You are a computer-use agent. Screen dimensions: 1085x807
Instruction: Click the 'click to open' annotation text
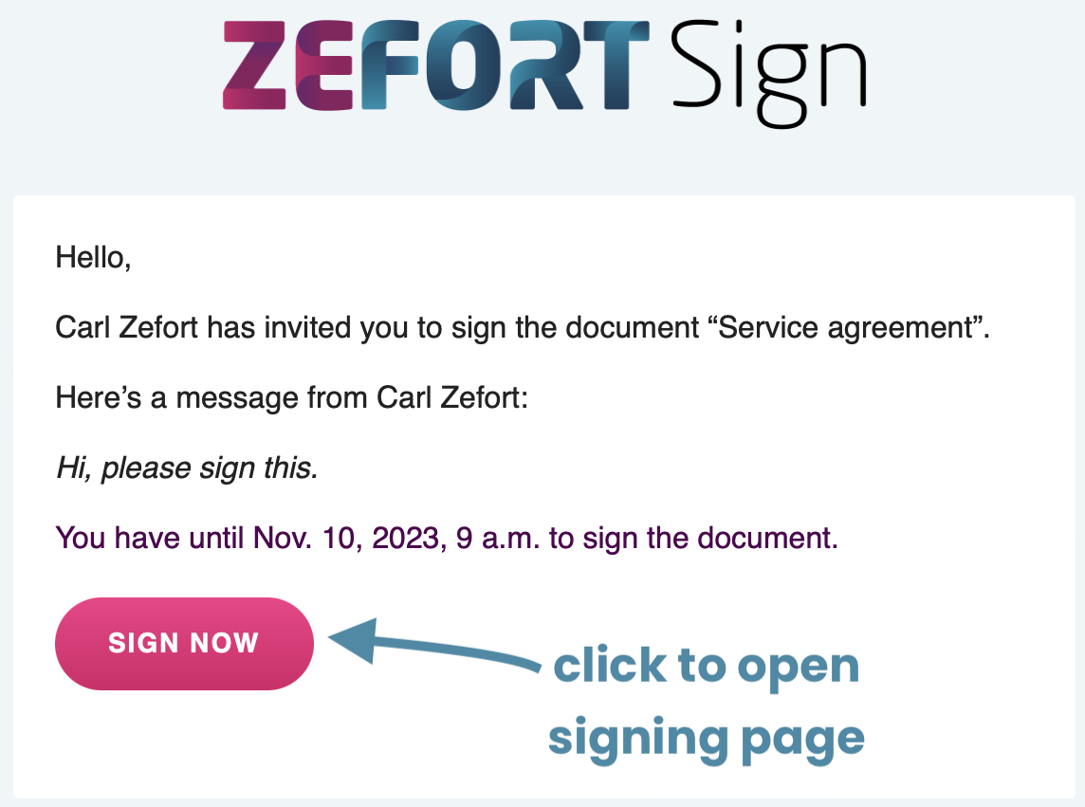[707, 667]
